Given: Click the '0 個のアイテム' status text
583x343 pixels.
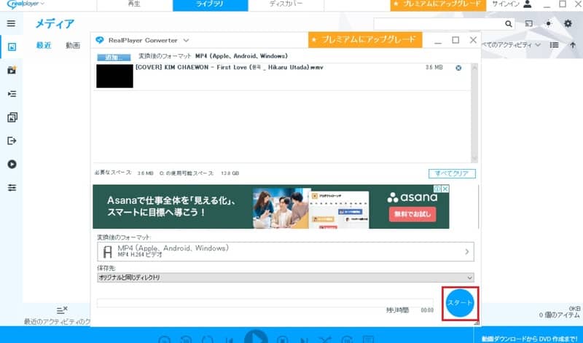Looking at the screenshot, I should [559, 315].
